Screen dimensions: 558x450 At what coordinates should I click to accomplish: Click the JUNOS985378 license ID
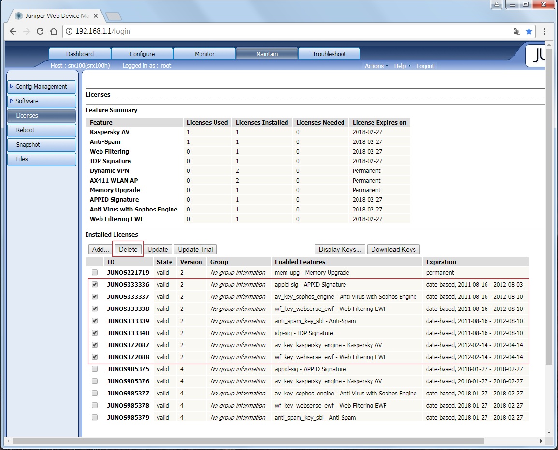pyautogui.click(x=128, y=405)
